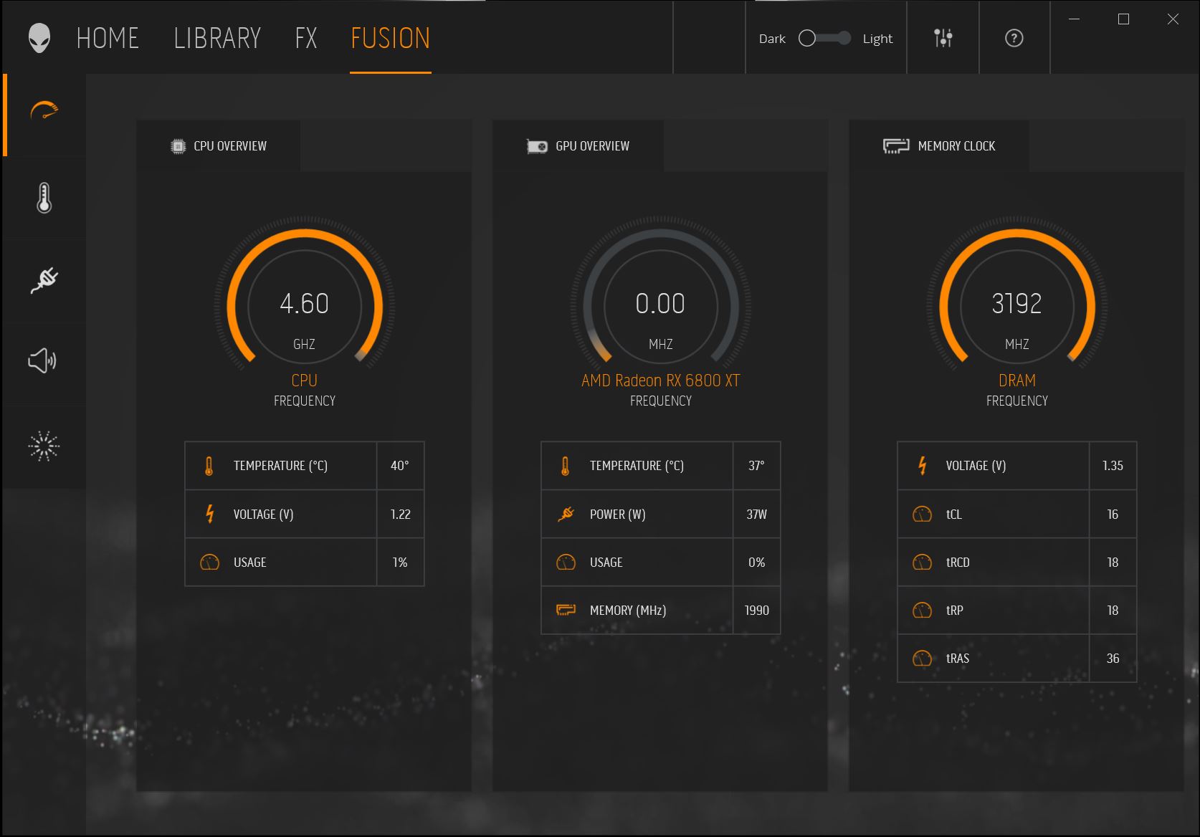Select the Dark theme label
Screen dimensions: 1200x837
click(772, 39)
